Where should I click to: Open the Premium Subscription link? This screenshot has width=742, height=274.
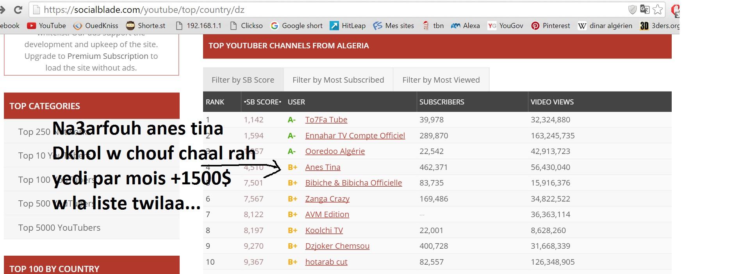[x=108, y=56]
